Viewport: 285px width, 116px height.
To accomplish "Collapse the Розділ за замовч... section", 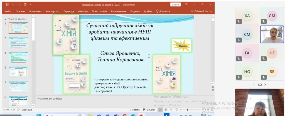I will pos(5,19).
